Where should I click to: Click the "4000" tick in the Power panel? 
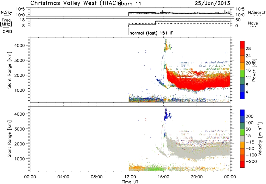click(x=20, y=46)
